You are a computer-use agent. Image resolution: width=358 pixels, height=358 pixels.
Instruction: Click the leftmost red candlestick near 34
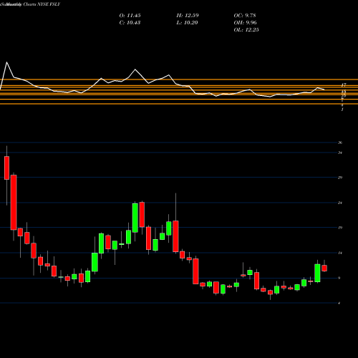click(x=6, y=168)
